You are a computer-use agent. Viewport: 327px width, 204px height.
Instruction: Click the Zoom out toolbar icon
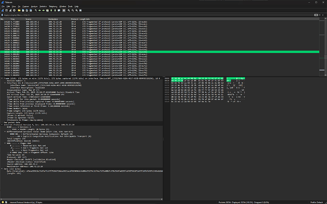pyautogui.click(x=73, y=10)
